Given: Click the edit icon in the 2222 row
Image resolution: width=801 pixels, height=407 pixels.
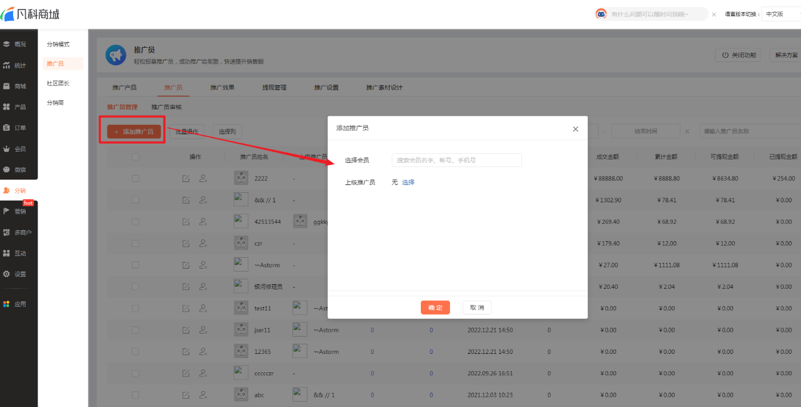Looking at the screenshot, I should (x=186, y=178).
